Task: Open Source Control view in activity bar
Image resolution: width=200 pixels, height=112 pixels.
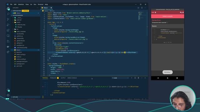Action: coord(8,19)
